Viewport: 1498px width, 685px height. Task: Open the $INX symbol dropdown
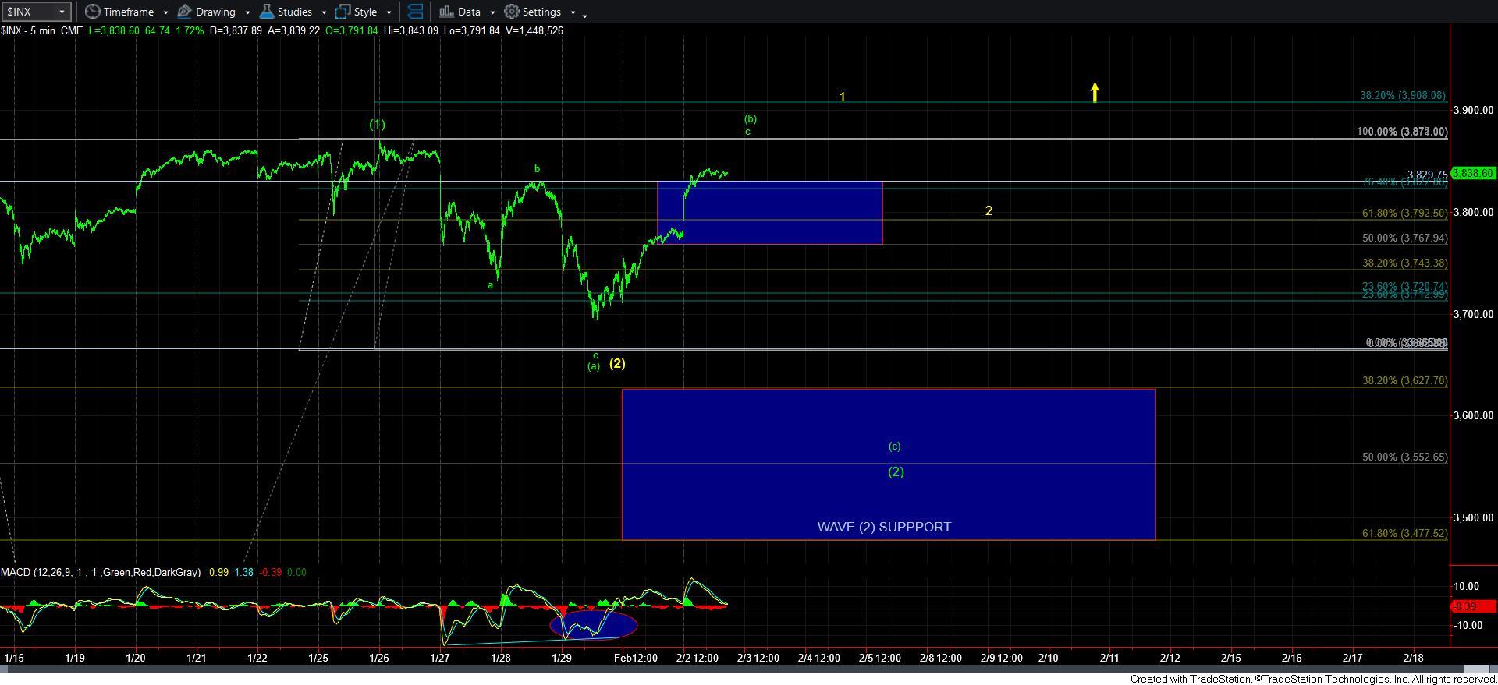point(62,12)
